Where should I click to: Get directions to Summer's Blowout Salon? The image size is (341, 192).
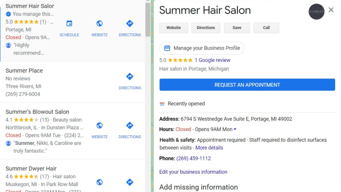130,131
